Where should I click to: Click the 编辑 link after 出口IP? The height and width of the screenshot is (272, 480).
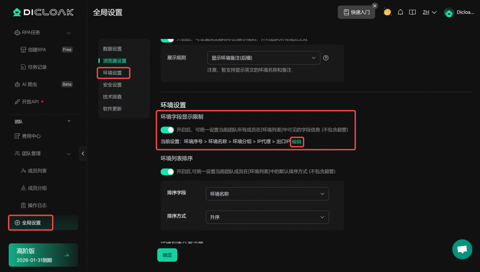pyautogui.click(x=297, y=141)
